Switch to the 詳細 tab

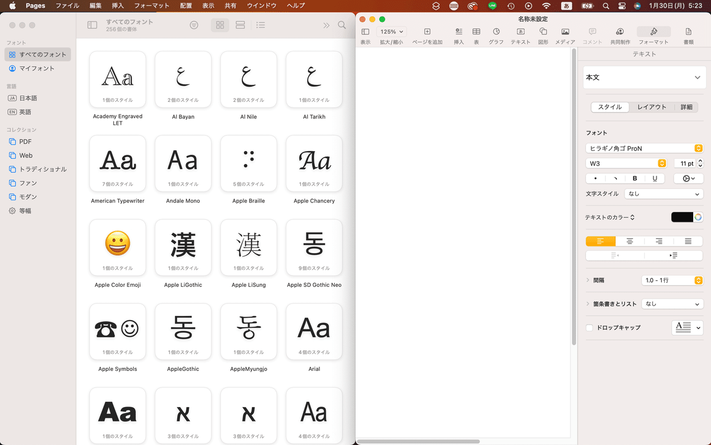tap(686, 107)
